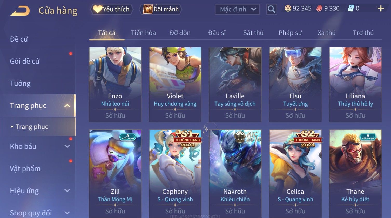This screenshot has height=218, width=391.
Task: Select the Nakroth Khiêu chiến skin card
Action: (x=235, y=174)
